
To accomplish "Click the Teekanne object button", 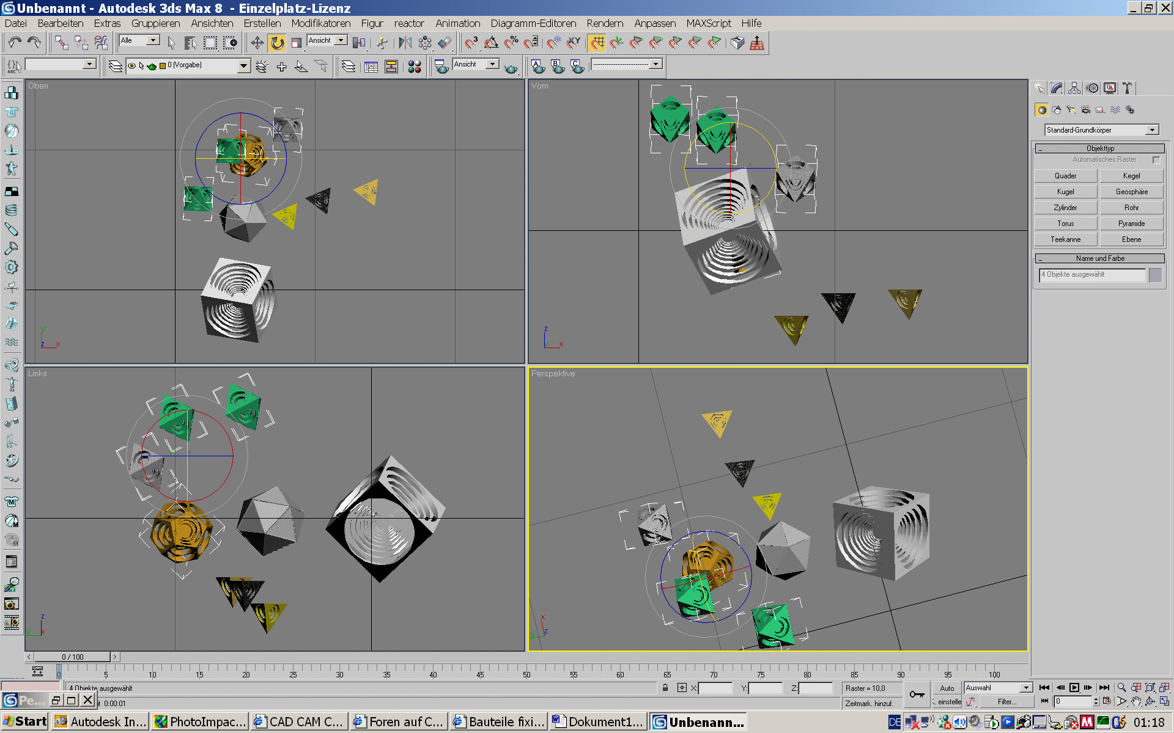I will tap(1065, 239).
